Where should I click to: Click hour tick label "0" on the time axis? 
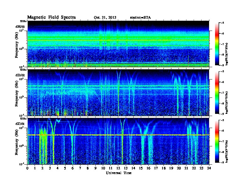pos(27,168)
